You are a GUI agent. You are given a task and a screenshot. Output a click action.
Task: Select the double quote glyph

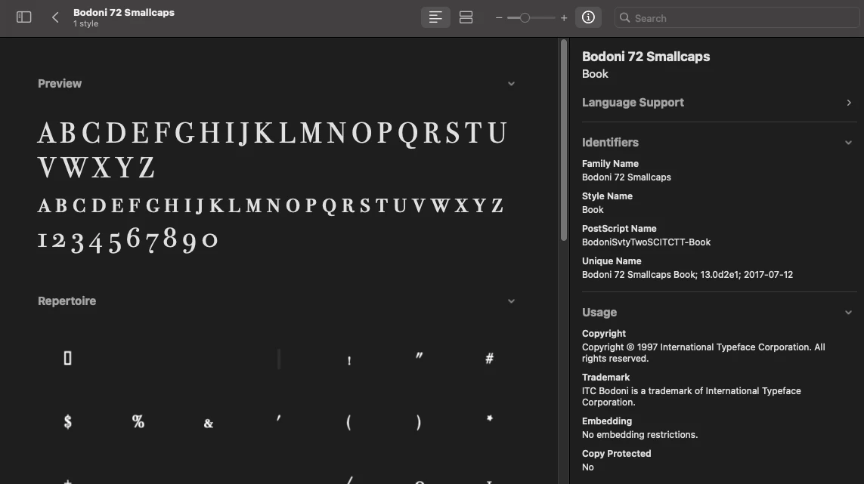click(x=419, y=356)
